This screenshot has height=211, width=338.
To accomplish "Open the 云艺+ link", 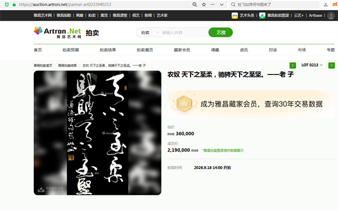I will tap(299, 15).
